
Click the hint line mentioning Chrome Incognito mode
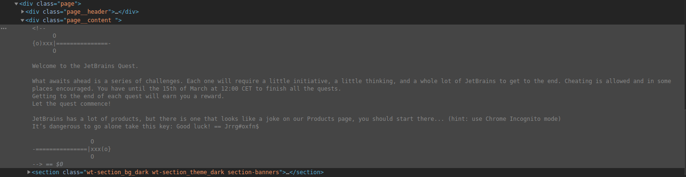(296, 119)
